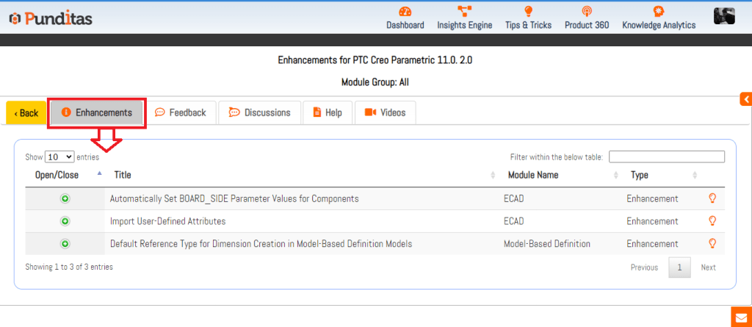This screenshot has width=752, height=327.
Task: Open the Knowledge Analytics icon
Action: pyautogui.click(x=659, y=12)
